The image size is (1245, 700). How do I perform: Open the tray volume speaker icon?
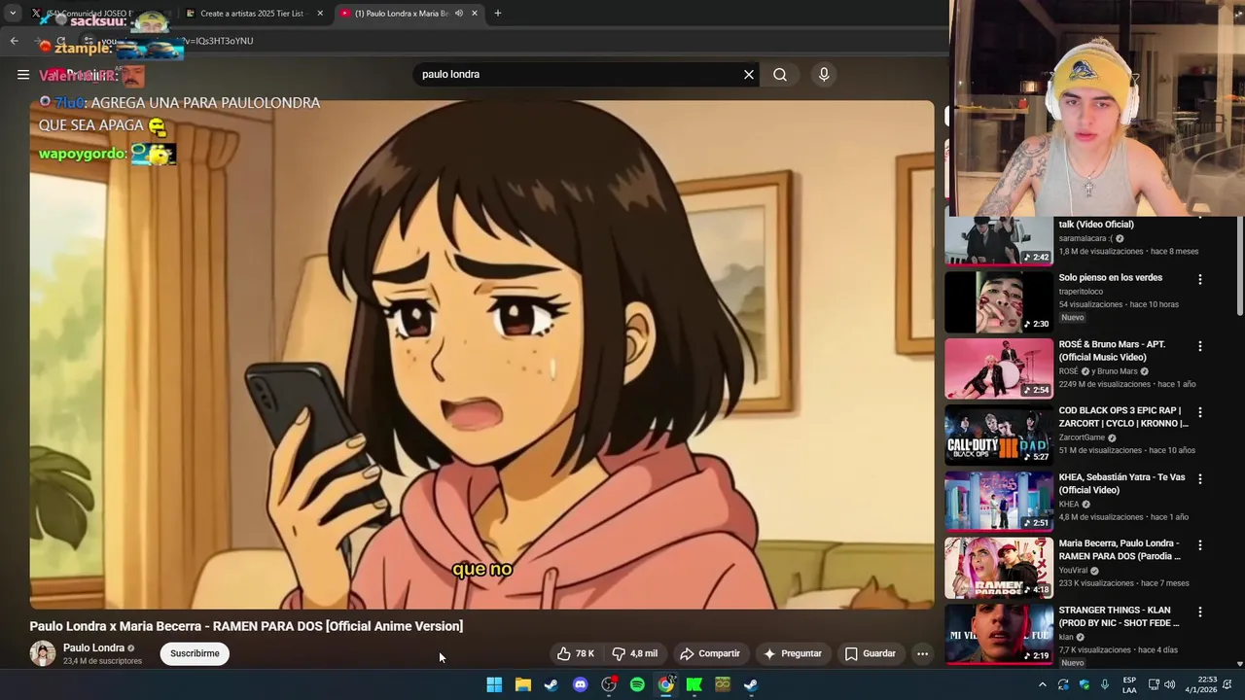click(1169, 684)
